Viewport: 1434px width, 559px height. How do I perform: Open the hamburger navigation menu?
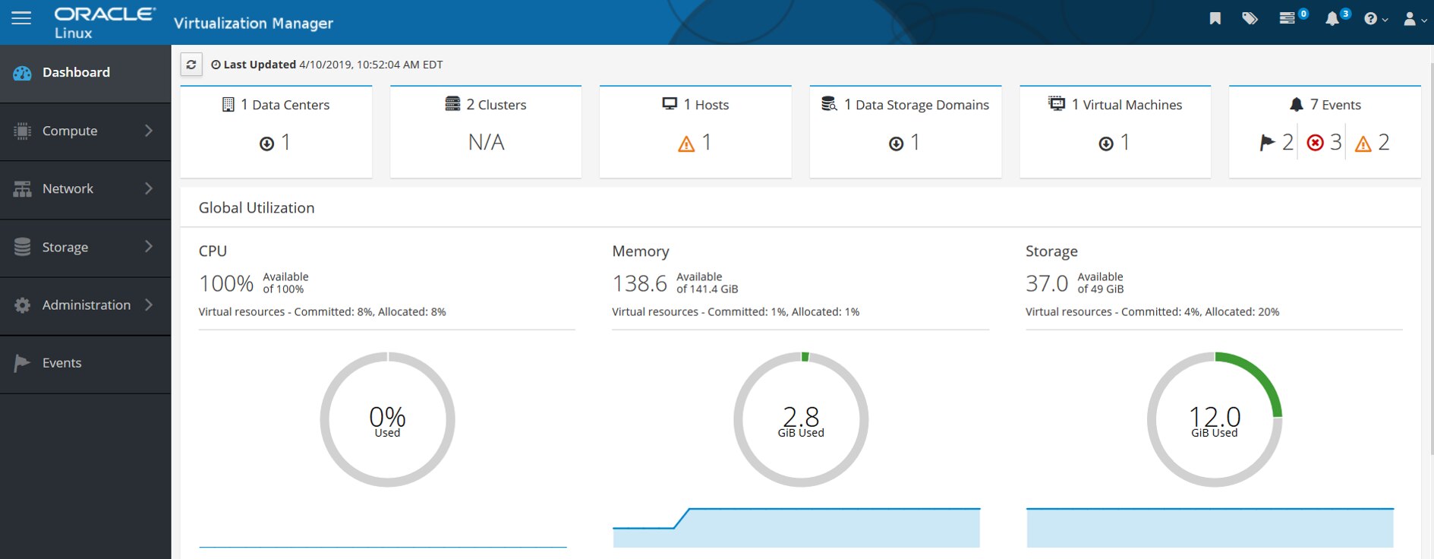tap(21, 17)
